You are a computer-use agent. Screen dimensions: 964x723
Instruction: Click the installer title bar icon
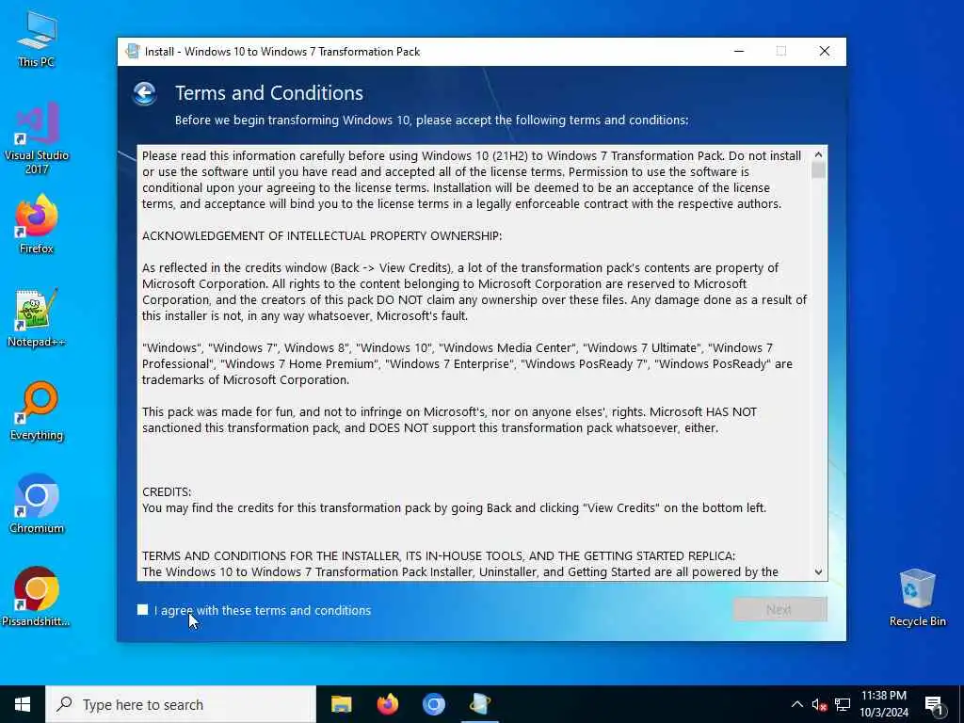132,51
